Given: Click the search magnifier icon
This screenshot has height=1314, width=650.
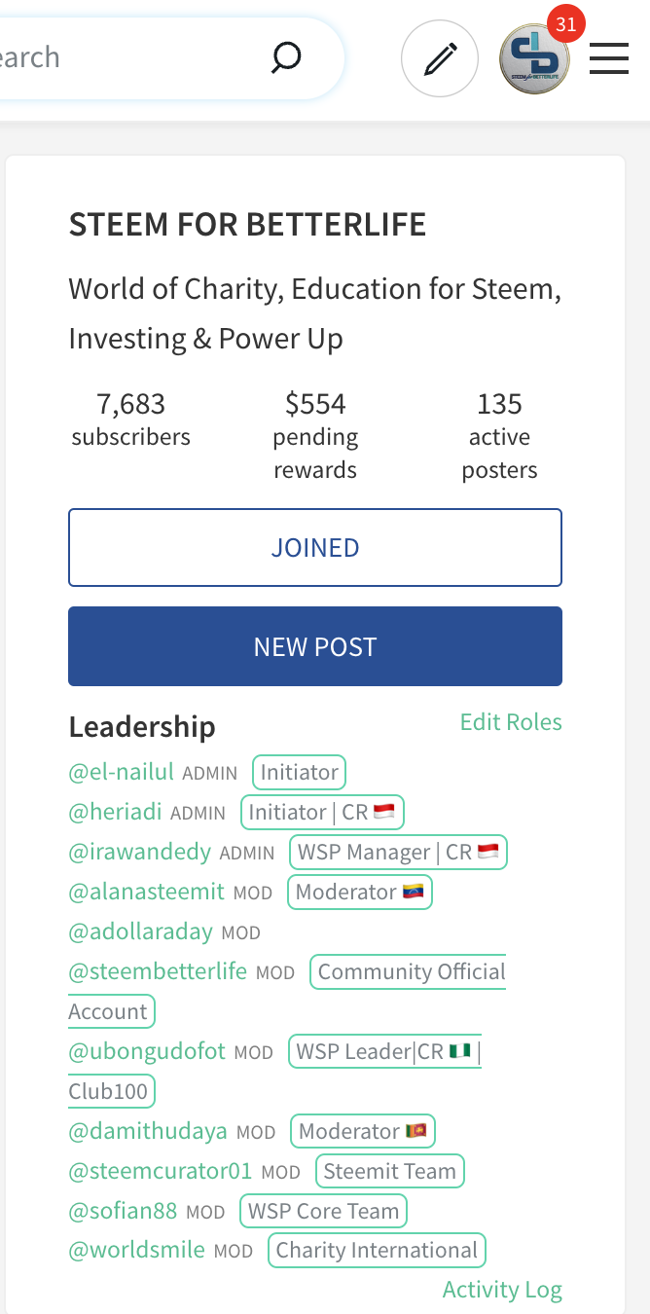Looking at the screenshot, I should coord(285,58).
